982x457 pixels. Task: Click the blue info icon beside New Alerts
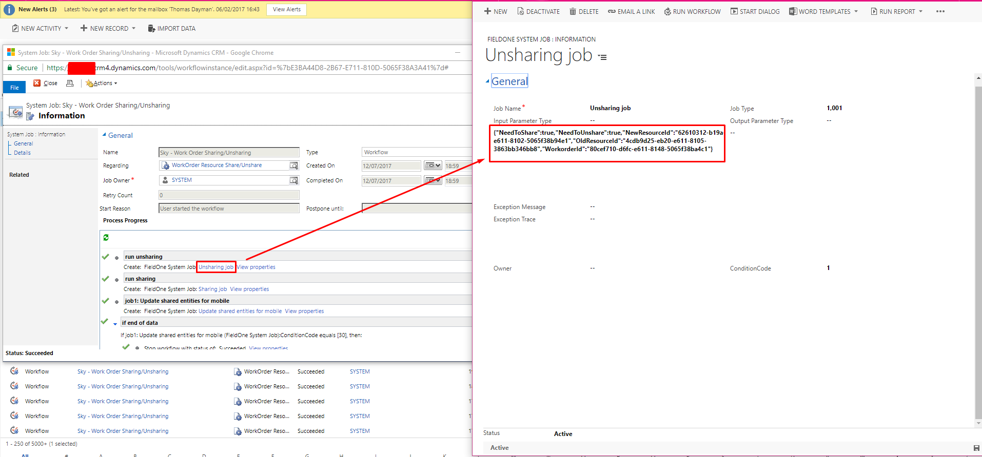coord(9,9)
